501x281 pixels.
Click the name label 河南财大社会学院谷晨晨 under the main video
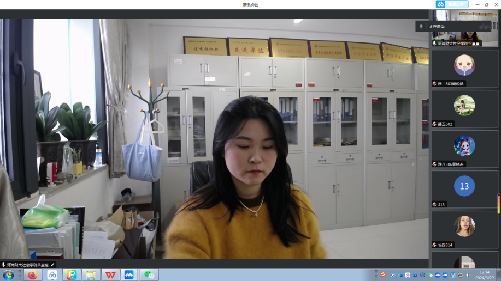click(x=28, y=265)
